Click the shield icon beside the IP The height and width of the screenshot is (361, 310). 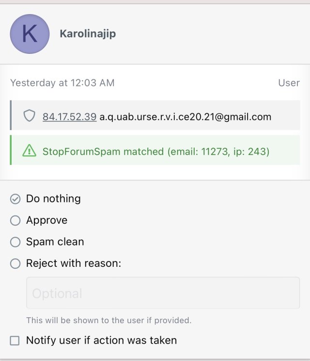click(30, 116)
